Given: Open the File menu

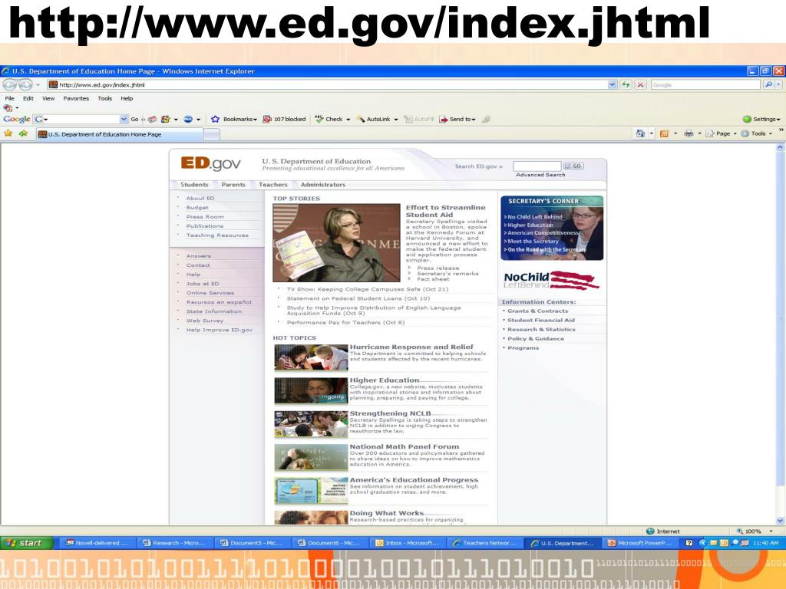Looking at the screenshot, I should point(9,98).
